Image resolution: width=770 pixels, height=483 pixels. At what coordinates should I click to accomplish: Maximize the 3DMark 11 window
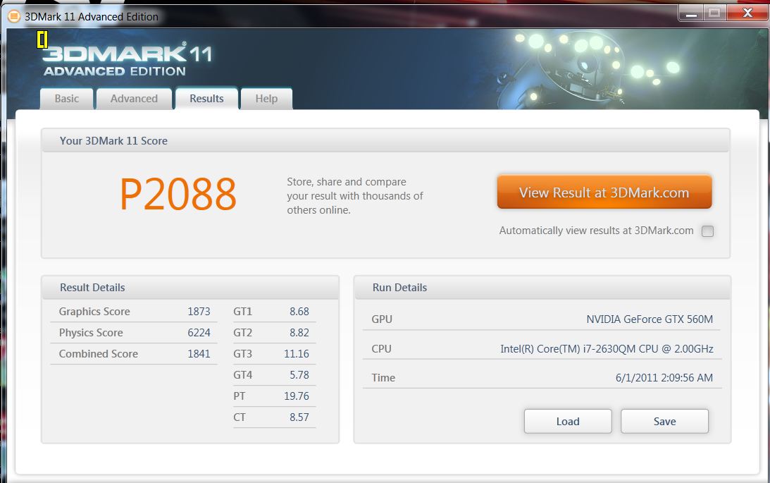click(x=714, y=13)
